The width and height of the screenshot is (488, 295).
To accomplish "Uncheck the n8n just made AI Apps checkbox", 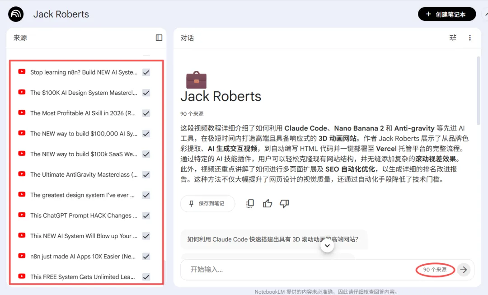I will click(146, 257).
